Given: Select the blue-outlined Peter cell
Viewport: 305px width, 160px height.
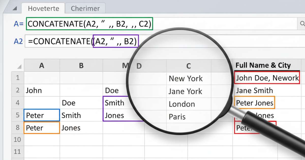Looking at the screenshot, I should click(42, 115).
